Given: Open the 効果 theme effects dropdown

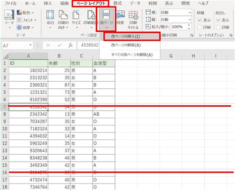Looking at the screenshot, I should click(x=25, y=27).
